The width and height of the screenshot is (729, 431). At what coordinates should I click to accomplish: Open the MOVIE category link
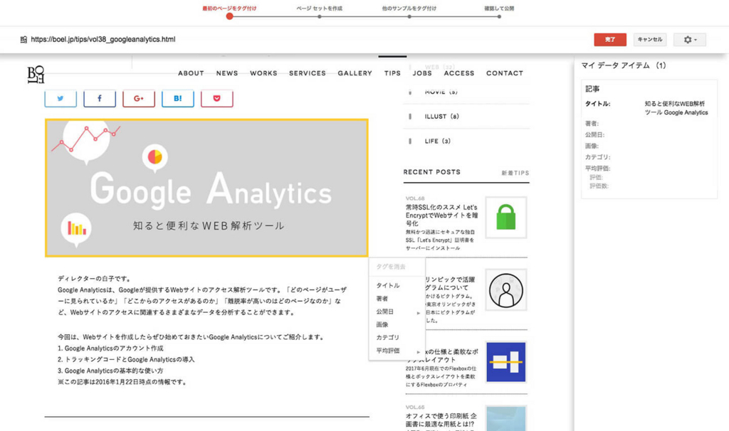click(x=441, y=92)
